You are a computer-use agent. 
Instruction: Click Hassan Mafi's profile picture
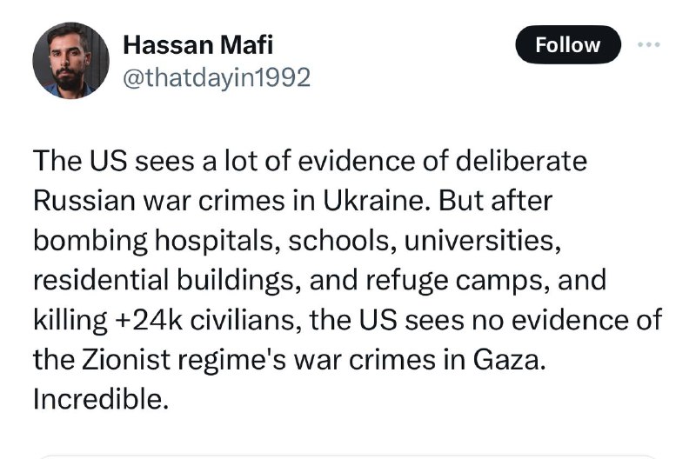pyautogui.click(x=71, y=60)
